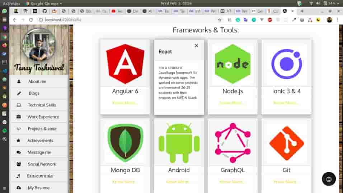Open Know More under Git
This screenshot has width=343, height=193.
point(285,182)
